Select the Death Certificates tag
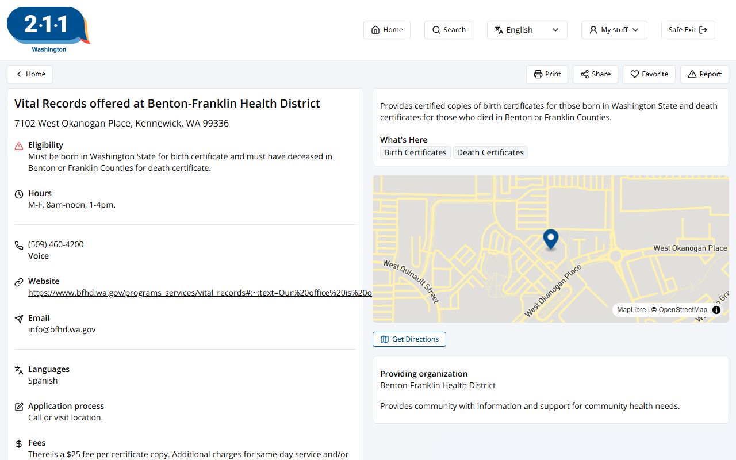Screen dimensions: 736x460 [x=490, y=152]
